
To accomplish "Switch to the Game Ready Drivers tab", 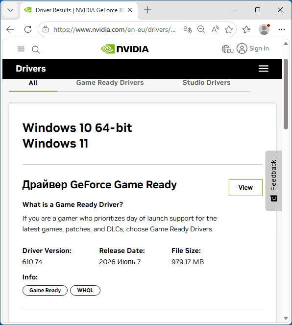I will [110, 82].
